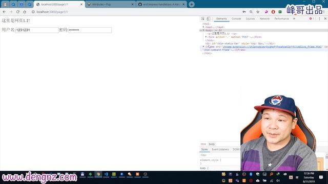Open Visual Studio Code from the taskbar
328x184 pixels.
point(106,174)
